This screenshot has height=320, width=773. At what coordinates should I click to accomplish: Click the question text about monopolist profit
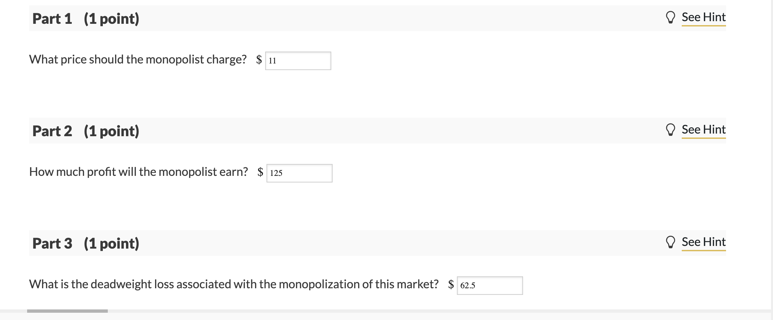pyautogui.click(x=139, y=172)
